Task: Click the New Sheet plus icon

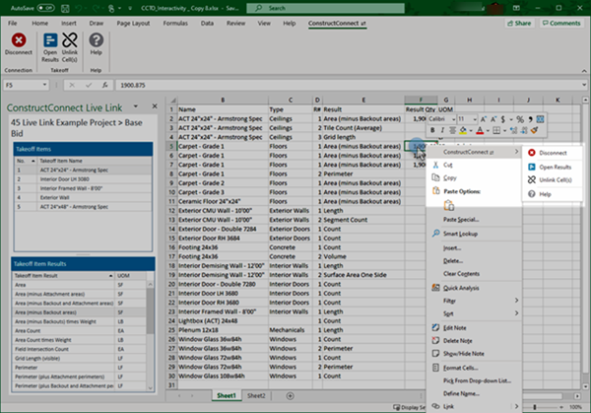Action: pyautogui.click(x=290, y=396)
